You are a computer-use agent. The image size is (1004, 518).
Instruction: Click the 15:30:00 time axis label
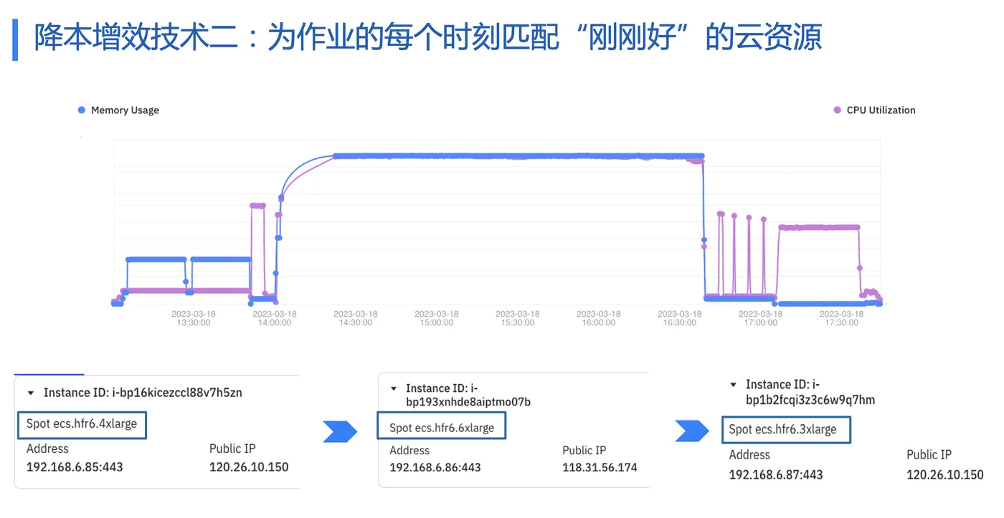pyautogui.click(x=518, y=318)
